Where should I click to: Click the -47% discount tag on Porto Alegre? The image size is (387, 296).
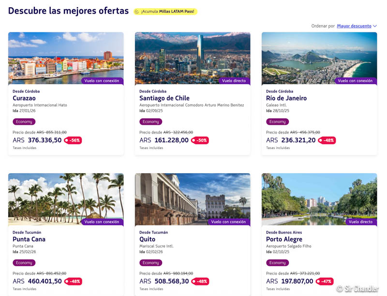324,281
